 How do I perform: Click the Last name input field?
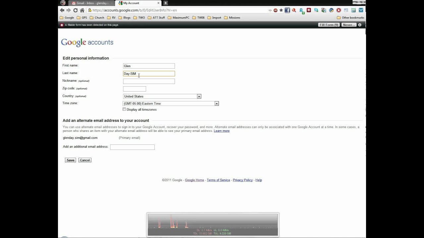[x=149, y=74]
